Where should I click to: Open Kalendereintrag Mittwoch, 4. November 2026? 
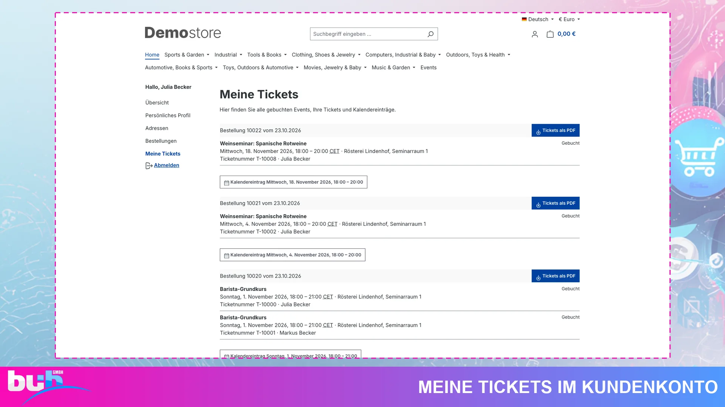click(293, 255)
